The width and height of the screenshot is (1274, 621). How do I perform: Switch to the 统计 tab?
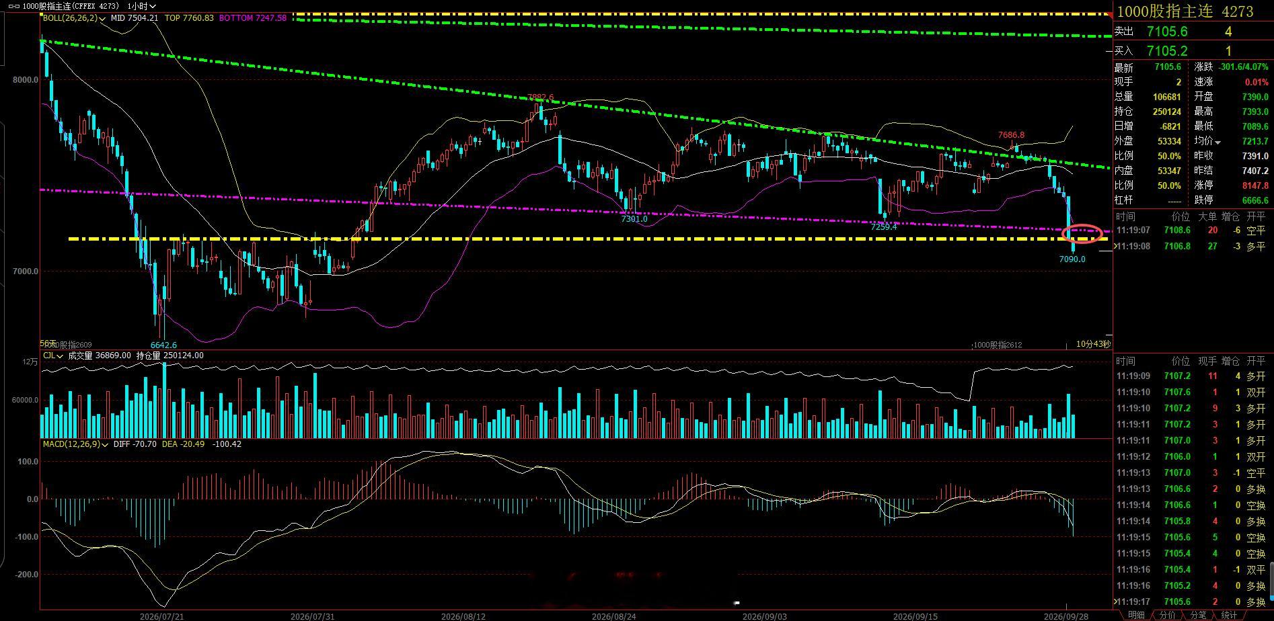[x=1229, y=615]
